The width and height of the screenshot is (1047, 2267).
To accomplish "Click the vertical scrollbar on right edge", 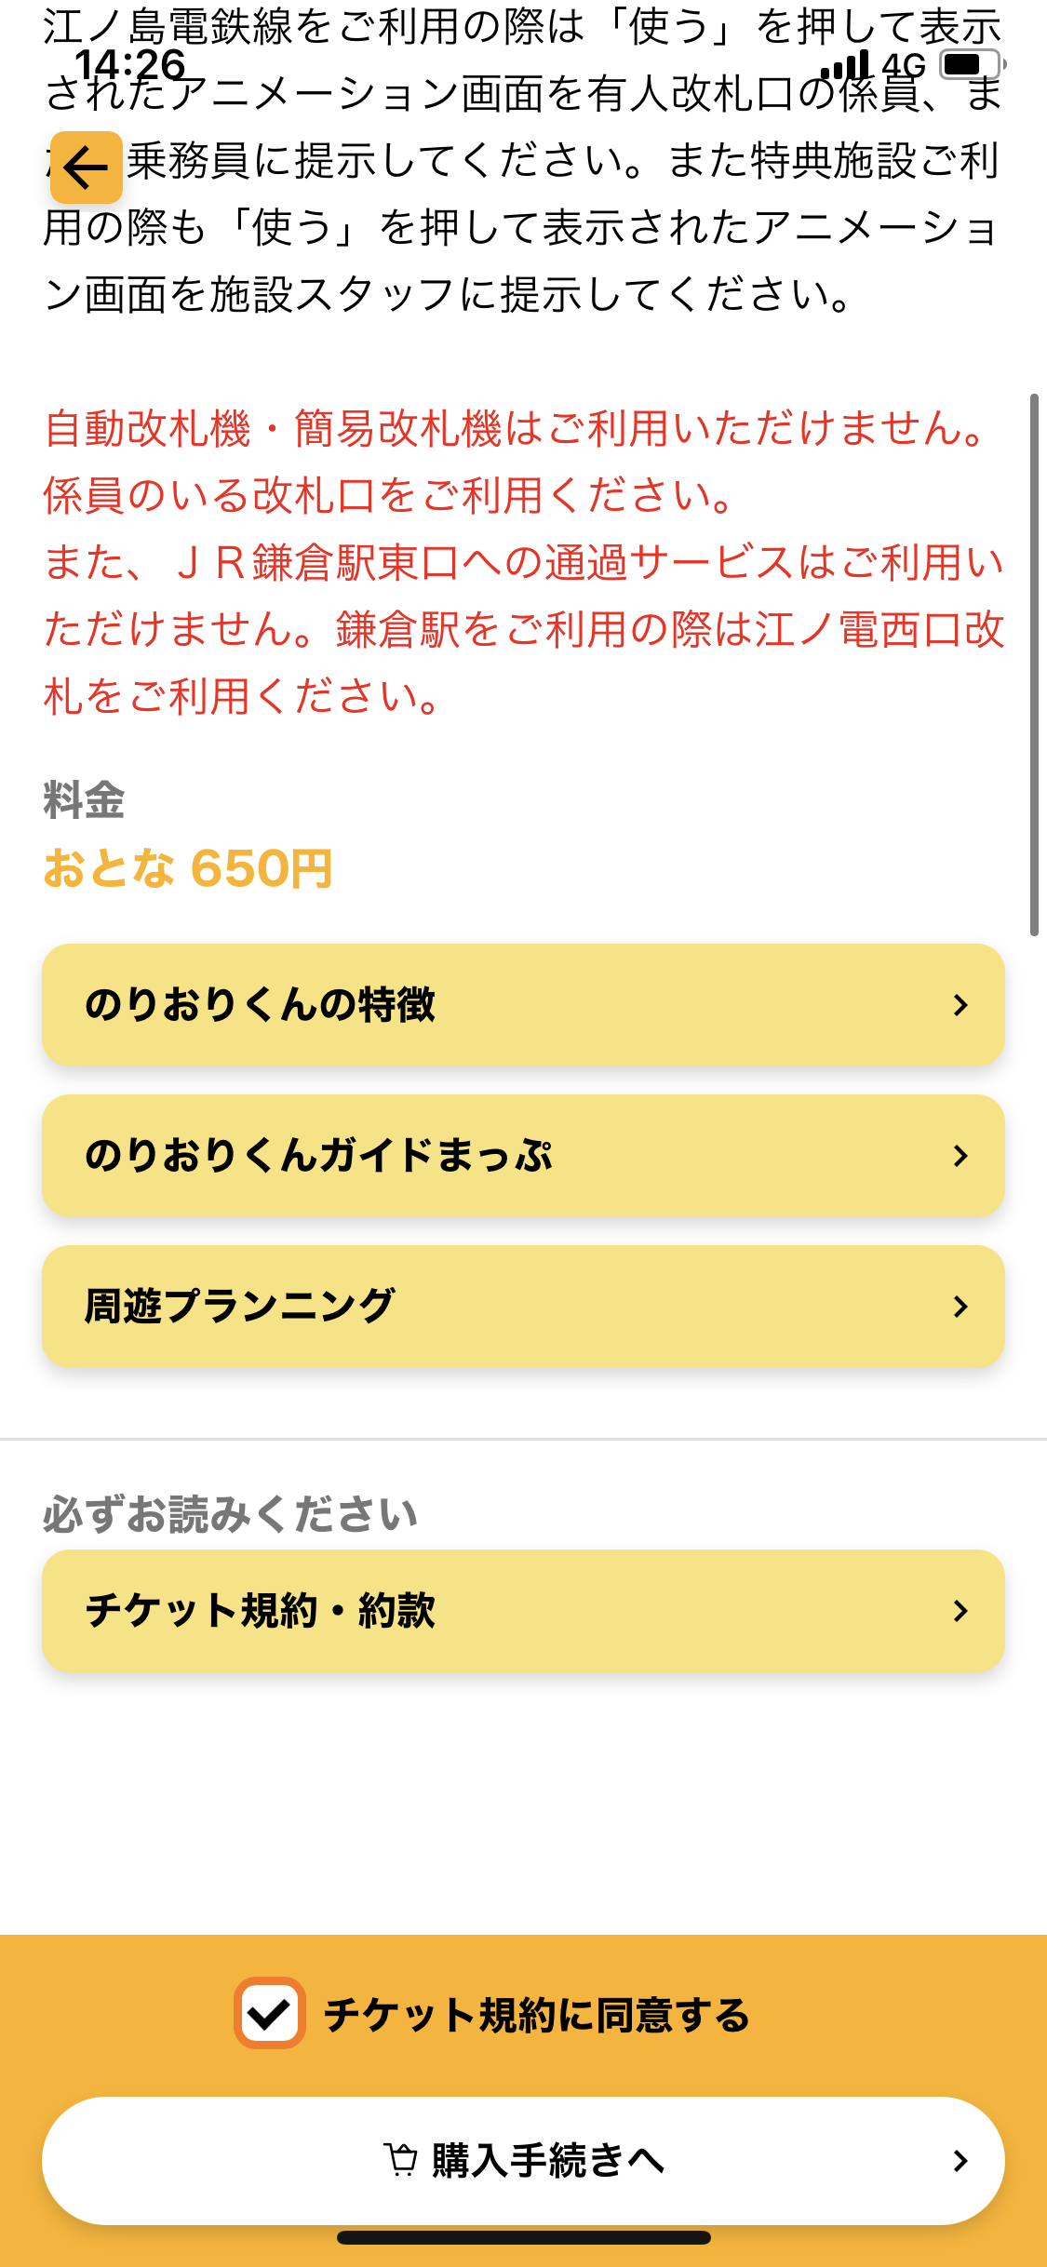I will (1034, 664).
